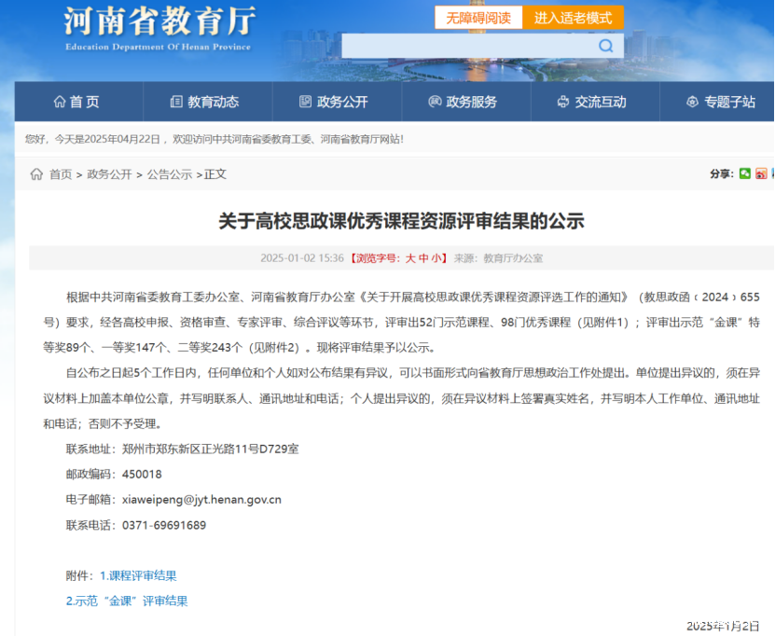Open the 专题子站 navigation menu
Image resolution: width=775 pixels, height=636 pixels.
click(720, 102)
